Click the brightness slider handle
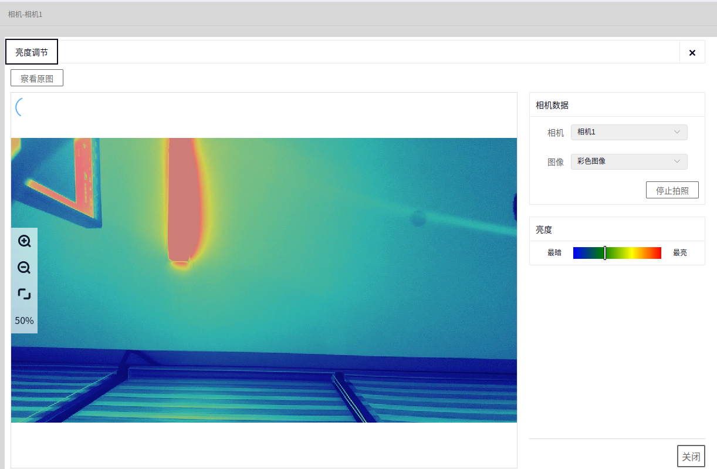 coord(605,253)
